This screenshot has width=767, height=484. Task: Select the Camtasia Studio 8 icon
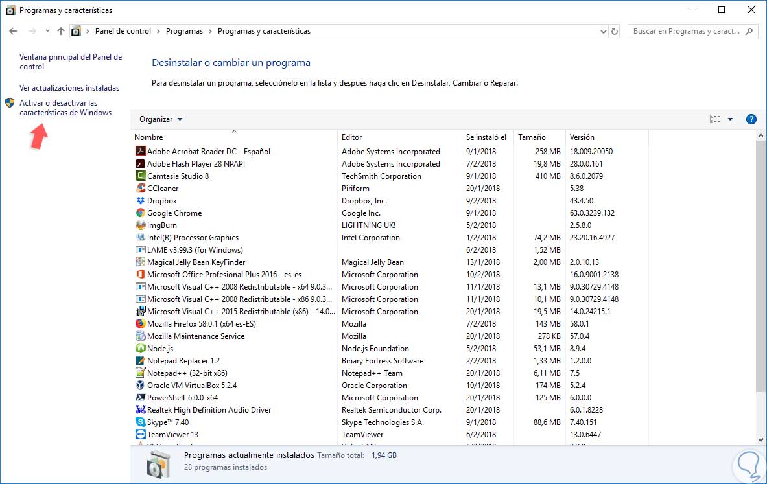click(x=141, y=176)
